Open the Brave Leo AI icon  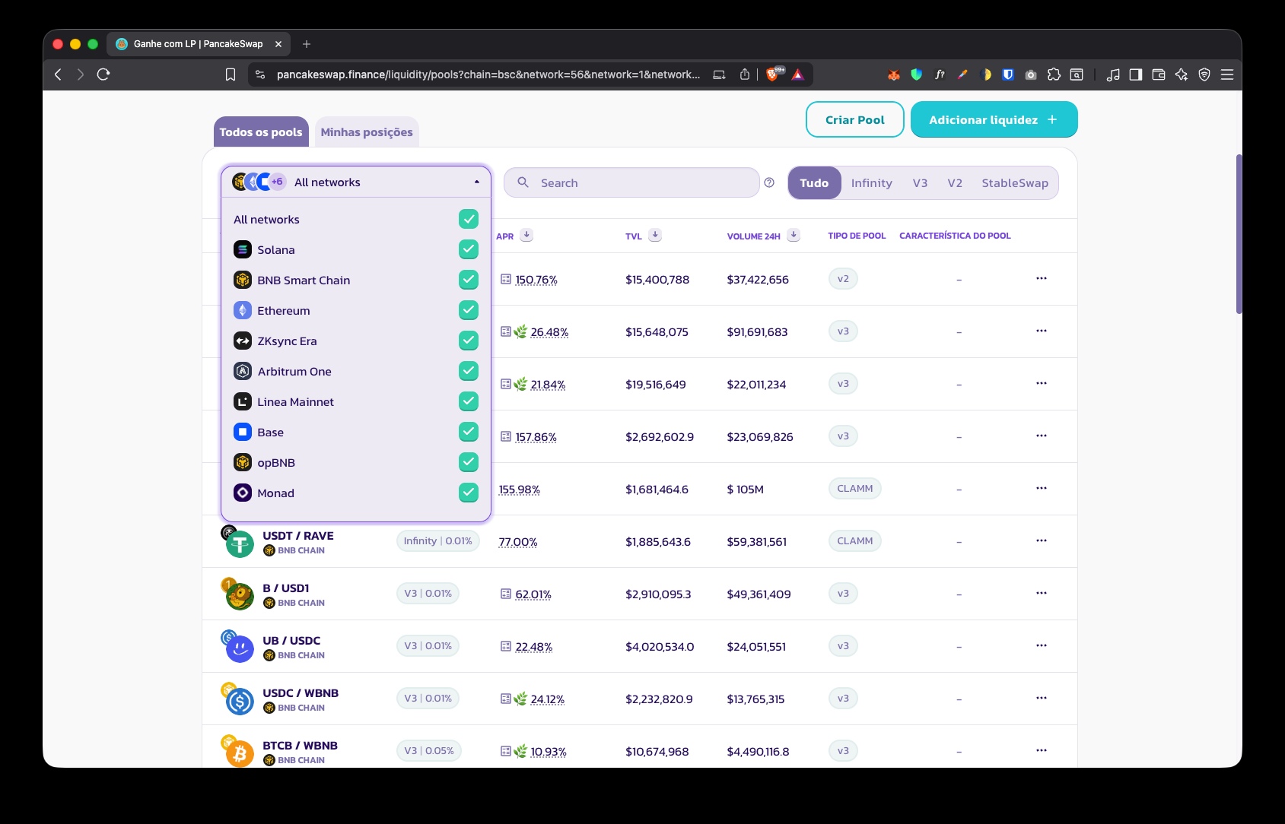coord(1182,74)
